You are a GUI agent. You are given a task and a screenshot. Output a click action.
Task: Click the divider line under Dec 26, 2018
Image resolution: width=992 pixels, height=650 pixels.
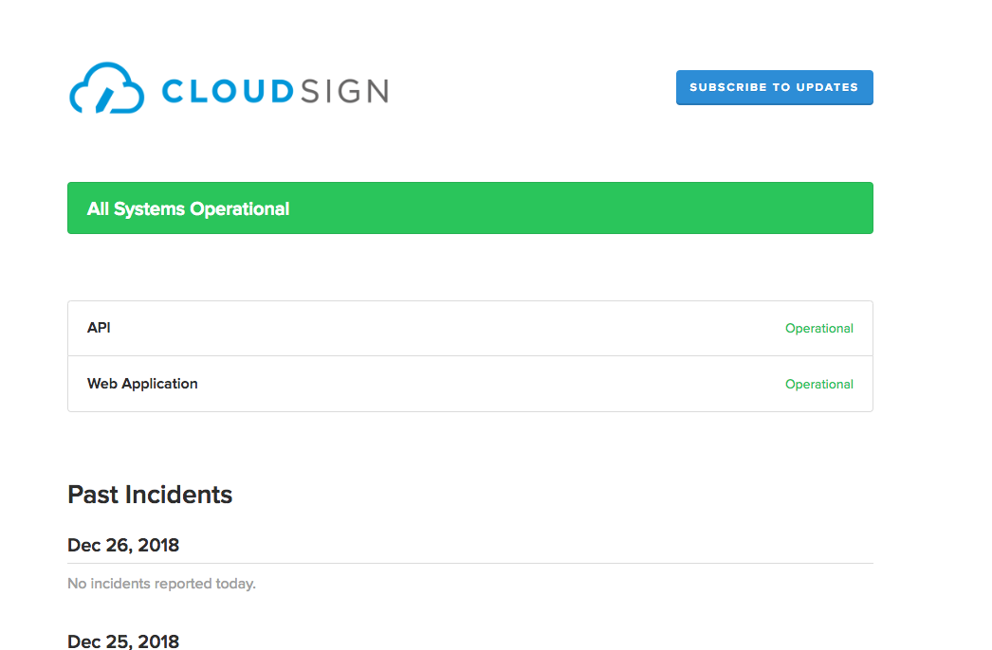(470, 563)
